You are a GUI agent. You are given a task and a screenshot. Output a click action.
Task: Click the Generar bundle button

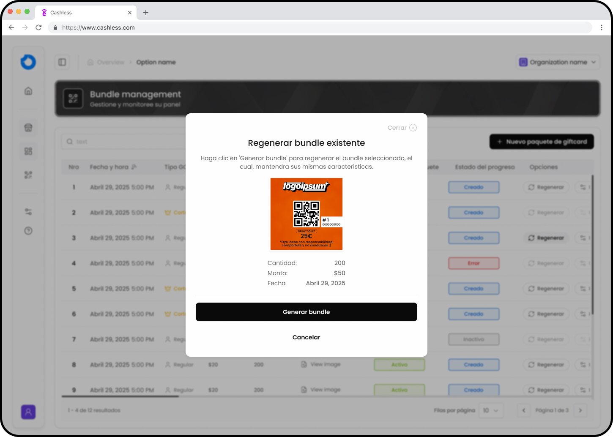pos(306,312)
